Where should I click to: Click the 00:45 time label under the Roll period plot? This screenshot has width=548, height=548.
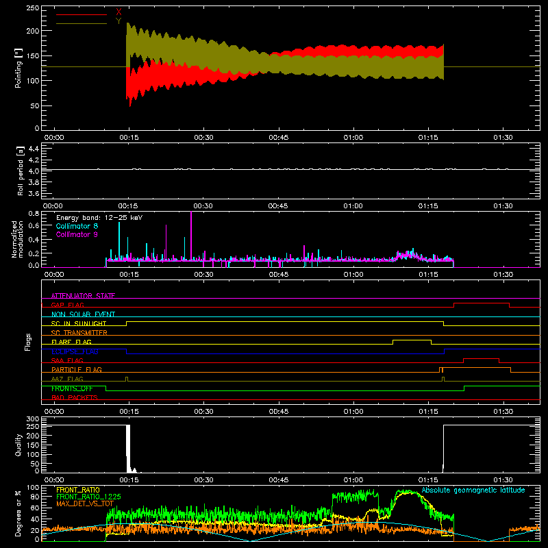pos(278,206)
